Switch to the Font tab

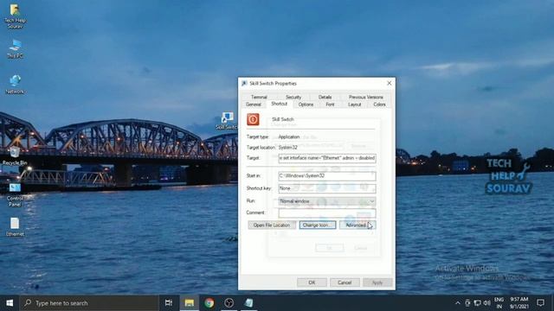tap(330, 105)
